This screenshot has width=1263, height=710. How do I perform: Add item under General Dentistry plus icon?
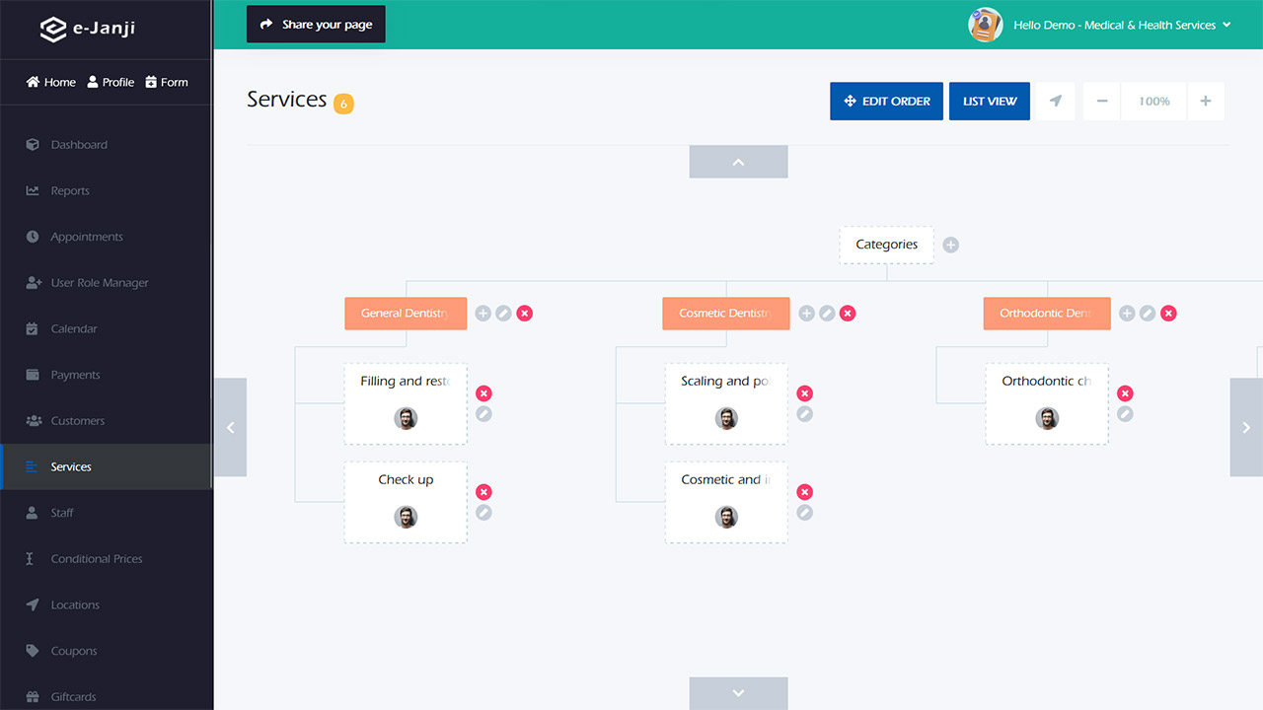point(483,313)
